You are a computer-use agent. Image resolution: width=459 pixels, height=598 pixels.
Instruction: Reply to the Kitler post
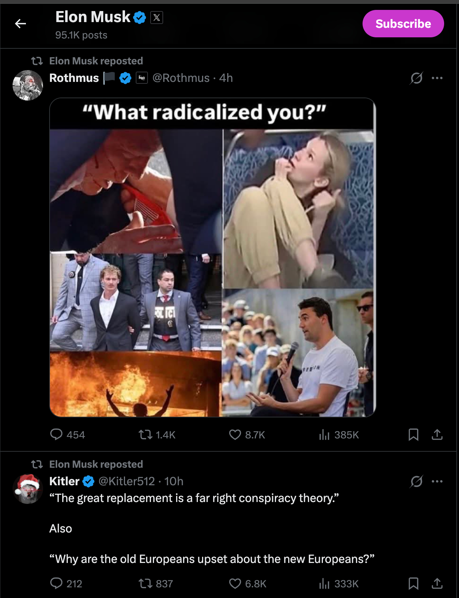coord(56,584)
